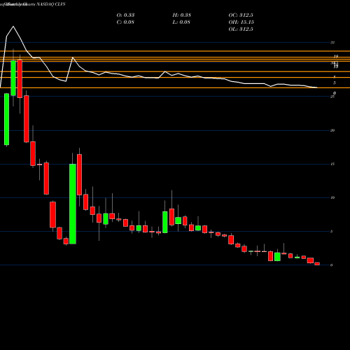Click the 10 price axis label
Image resolution: width=350 pixels, height=350 pixels.
click(332, 197)
